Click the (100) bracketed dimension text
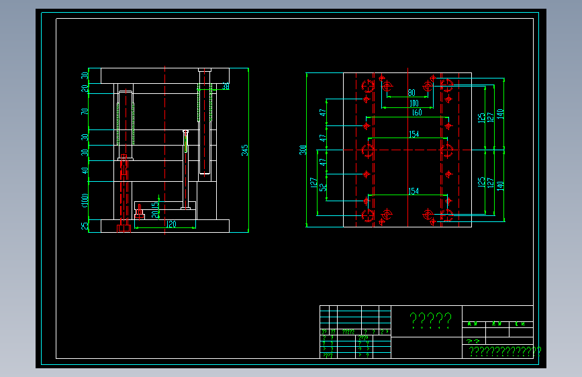Screen dimensions: 582x377 [85, 201]
